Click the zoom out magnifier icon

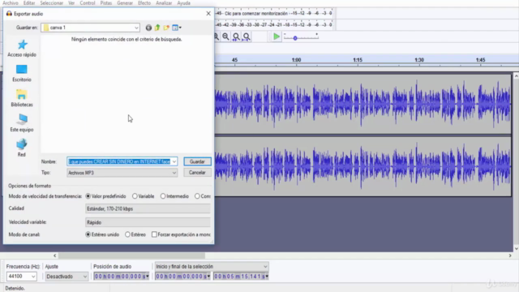pos(225,36)
